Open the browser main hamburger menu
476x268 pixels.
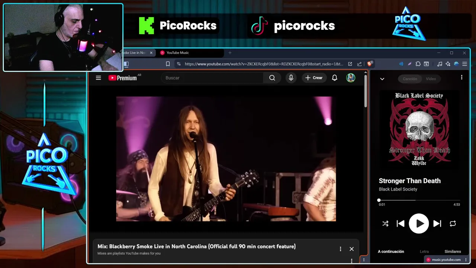(x=464, y=64)
